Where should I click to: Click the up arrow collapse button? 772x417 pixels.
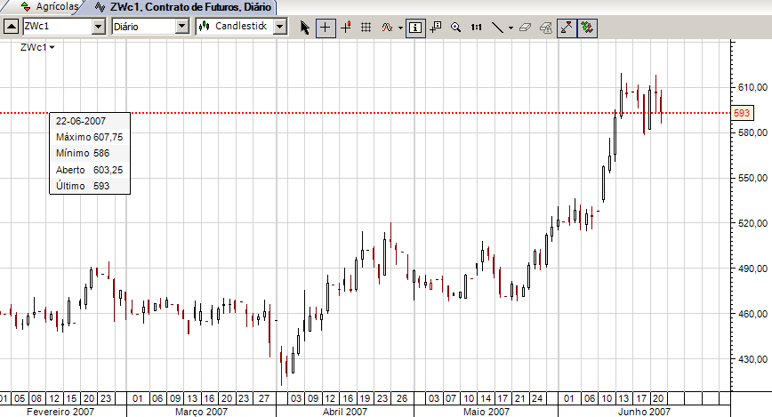click(12, 27)
